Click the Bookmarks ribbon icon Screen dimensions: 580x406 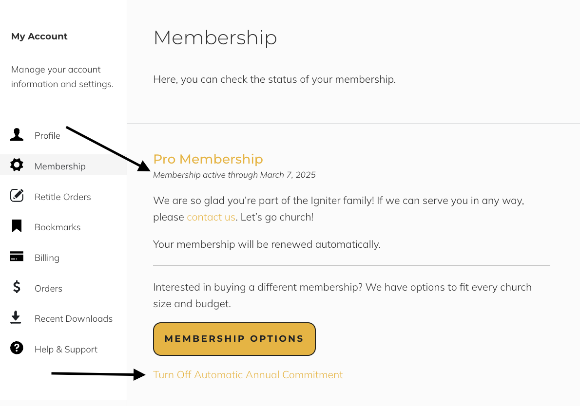[x=17, y=226]
